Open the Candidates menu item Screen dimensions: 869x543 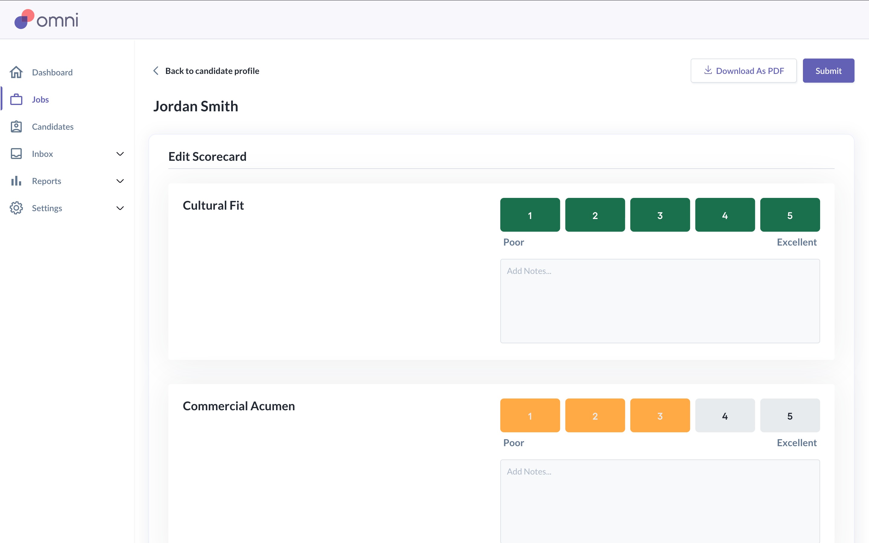click(x=53, y=127)
